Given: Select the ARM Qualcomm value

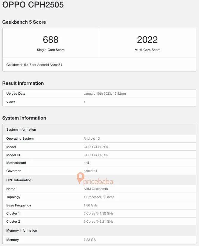Looking at the screenshot, I should click(96, 189).
